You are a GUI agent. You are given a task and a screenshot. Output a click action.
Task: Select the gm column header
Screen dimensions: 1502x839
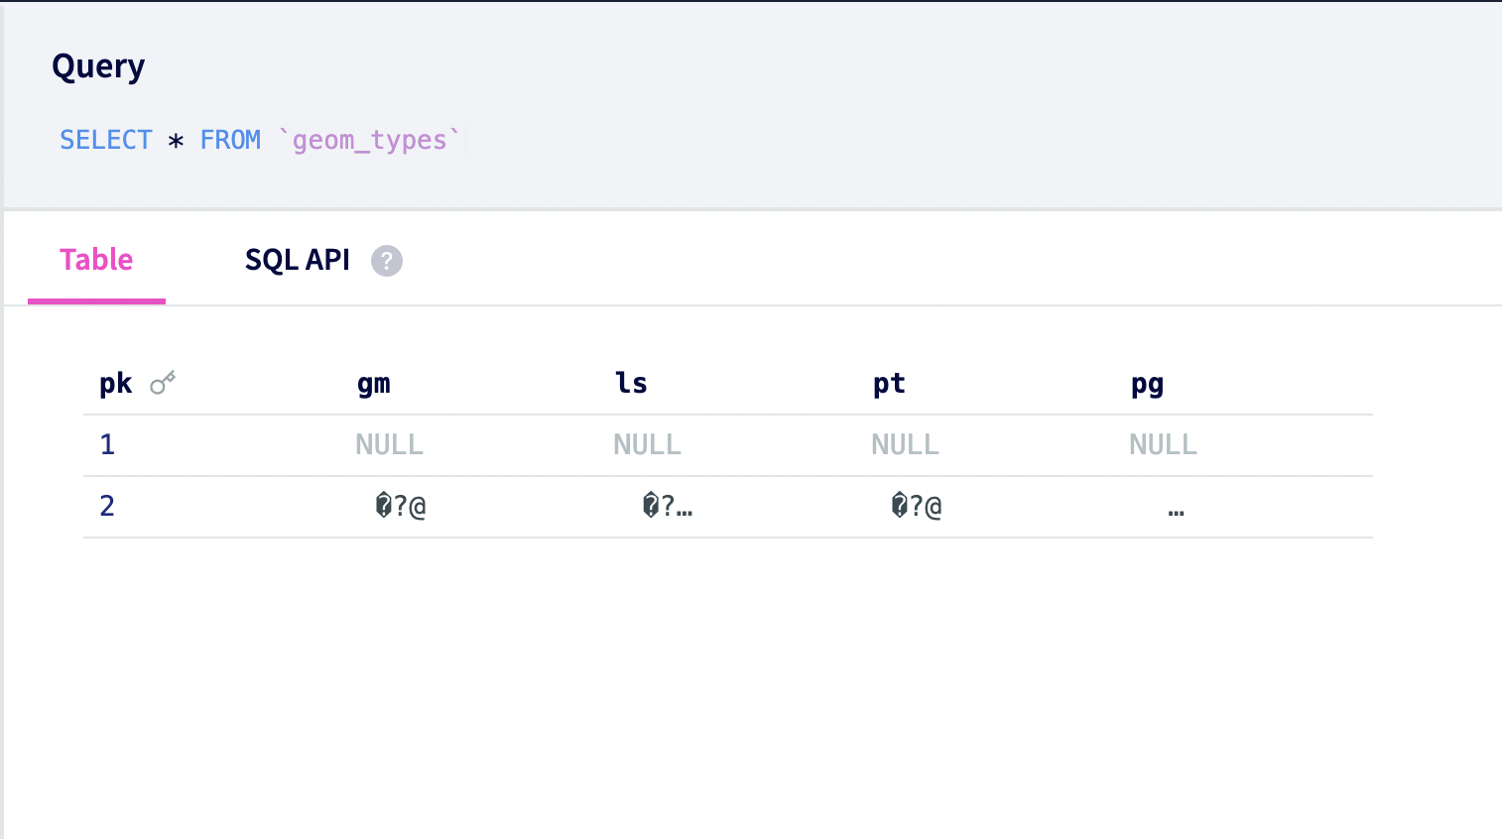pos(374,384)
